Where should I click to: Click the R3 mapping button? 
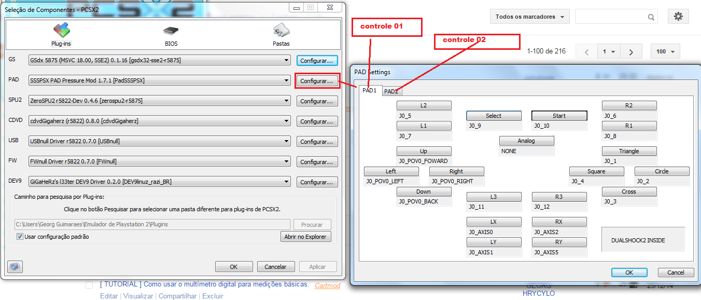point(559,197)
